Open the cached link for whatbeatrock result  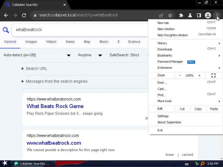point(187,155)
